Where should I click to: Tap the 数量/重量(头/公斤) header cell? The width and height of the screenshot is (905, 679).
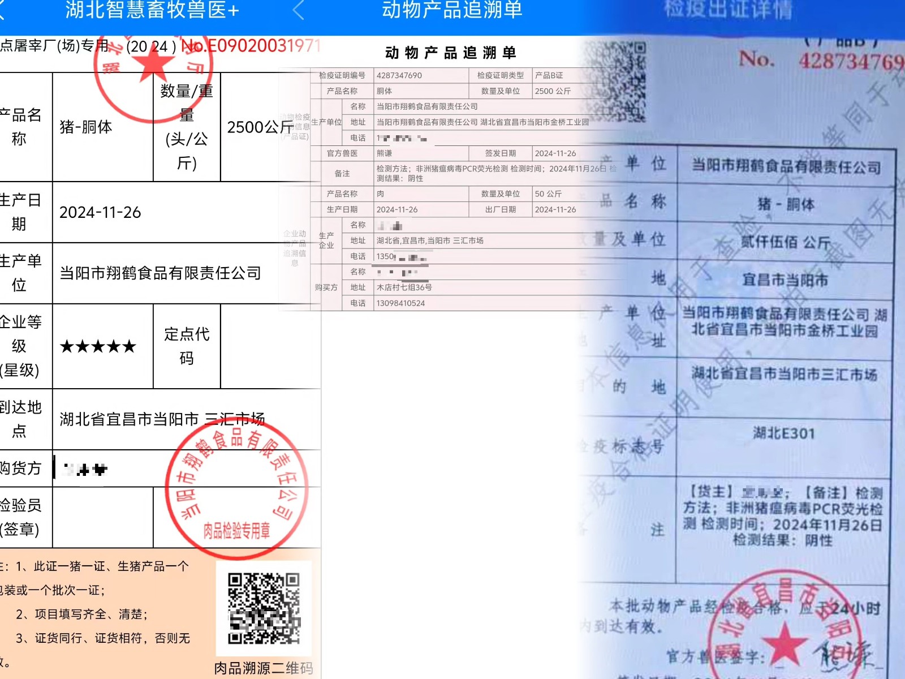pos(187,127)
